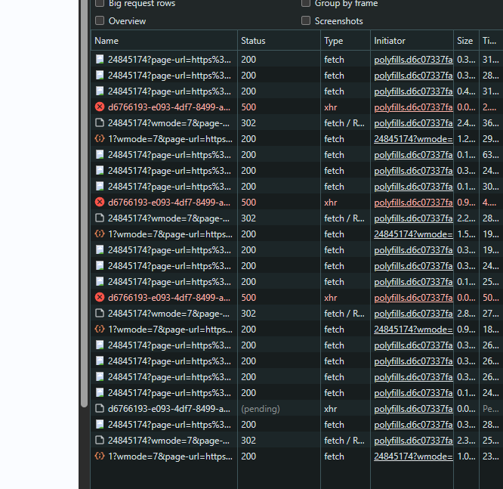
Task: Open the polyfills.d6c07337fa link in the first row
Action: pos(413,60)
